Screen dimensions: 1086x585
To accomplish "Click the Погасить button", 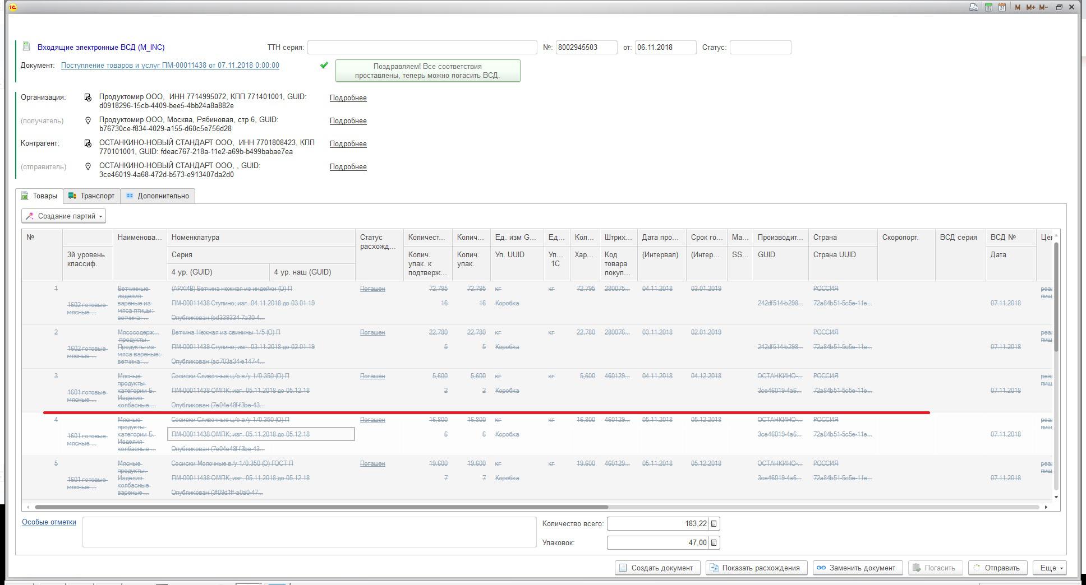I will tap(935, 568).
